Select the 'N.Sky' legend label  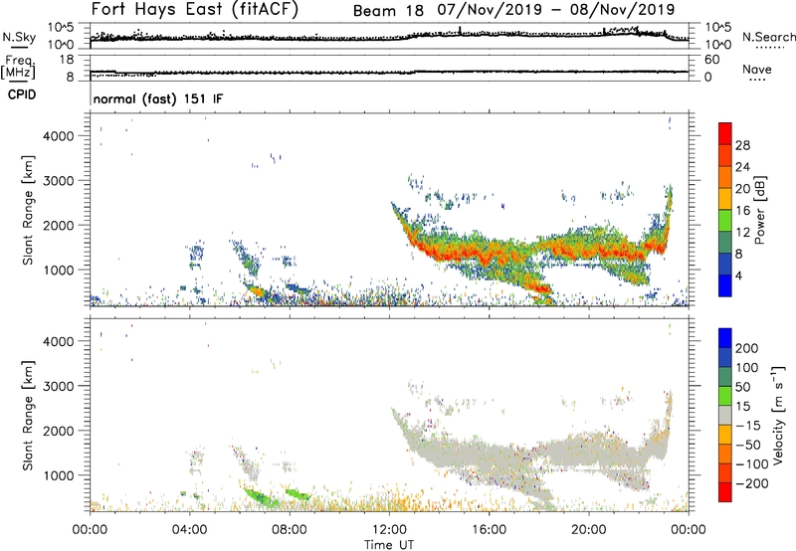click(x=19, y=37)
